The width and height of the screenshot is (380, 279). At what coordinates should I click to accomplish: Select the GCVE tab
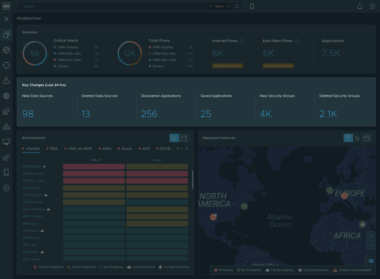[163, 149]
